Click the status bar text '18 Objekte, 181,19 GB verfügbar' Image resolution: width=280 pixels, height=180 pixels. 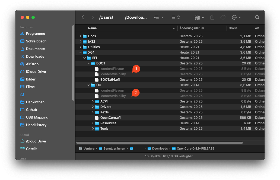click(169, 156)
